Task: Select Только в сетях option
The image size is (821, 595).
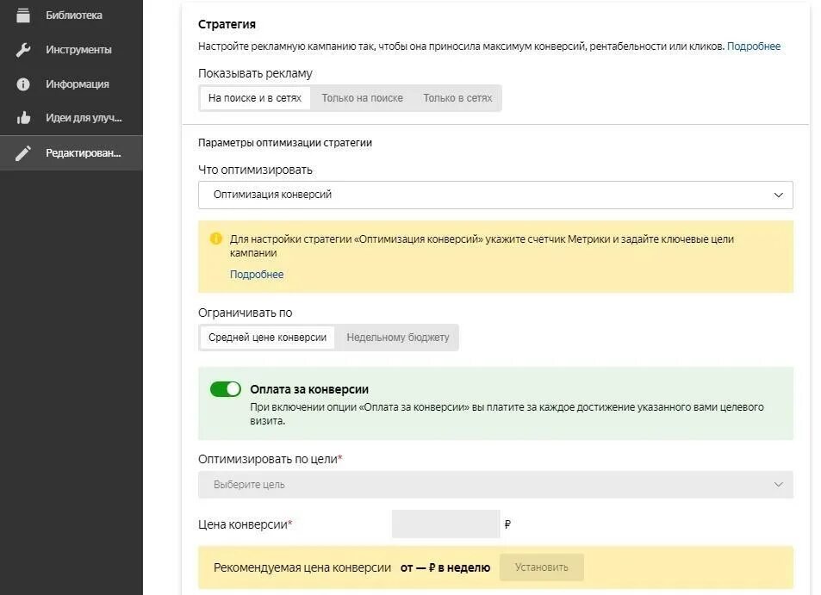Action: [x=457, y=98]
